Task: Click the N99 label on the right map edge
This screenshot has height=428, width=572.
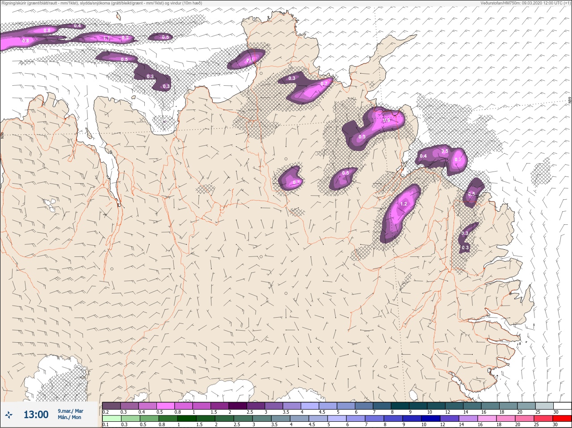Action: (x=570, y=101)
